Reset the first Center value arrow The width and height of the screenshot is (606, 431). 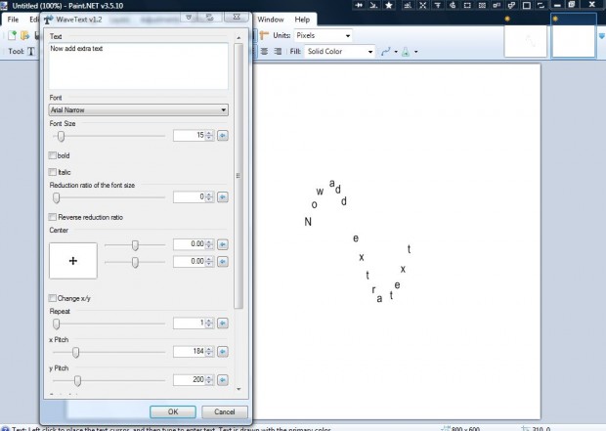pyautogui.click(x=223, y=244)
